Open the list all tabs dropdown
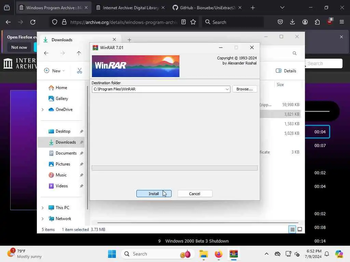 coord(282,8)
